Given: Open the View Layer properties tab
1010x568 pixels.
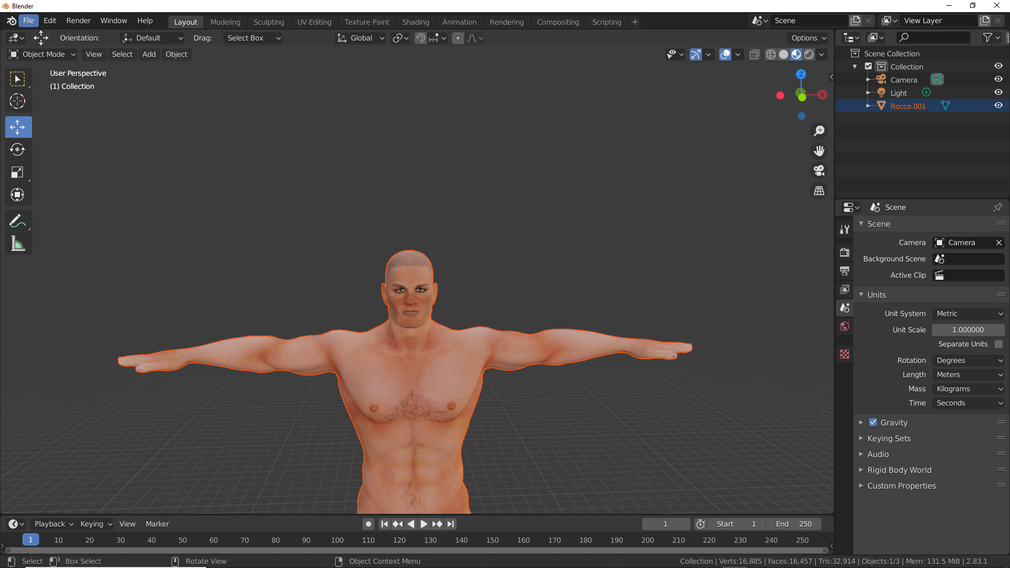Looking at the screenshot, I should (845, 289).
